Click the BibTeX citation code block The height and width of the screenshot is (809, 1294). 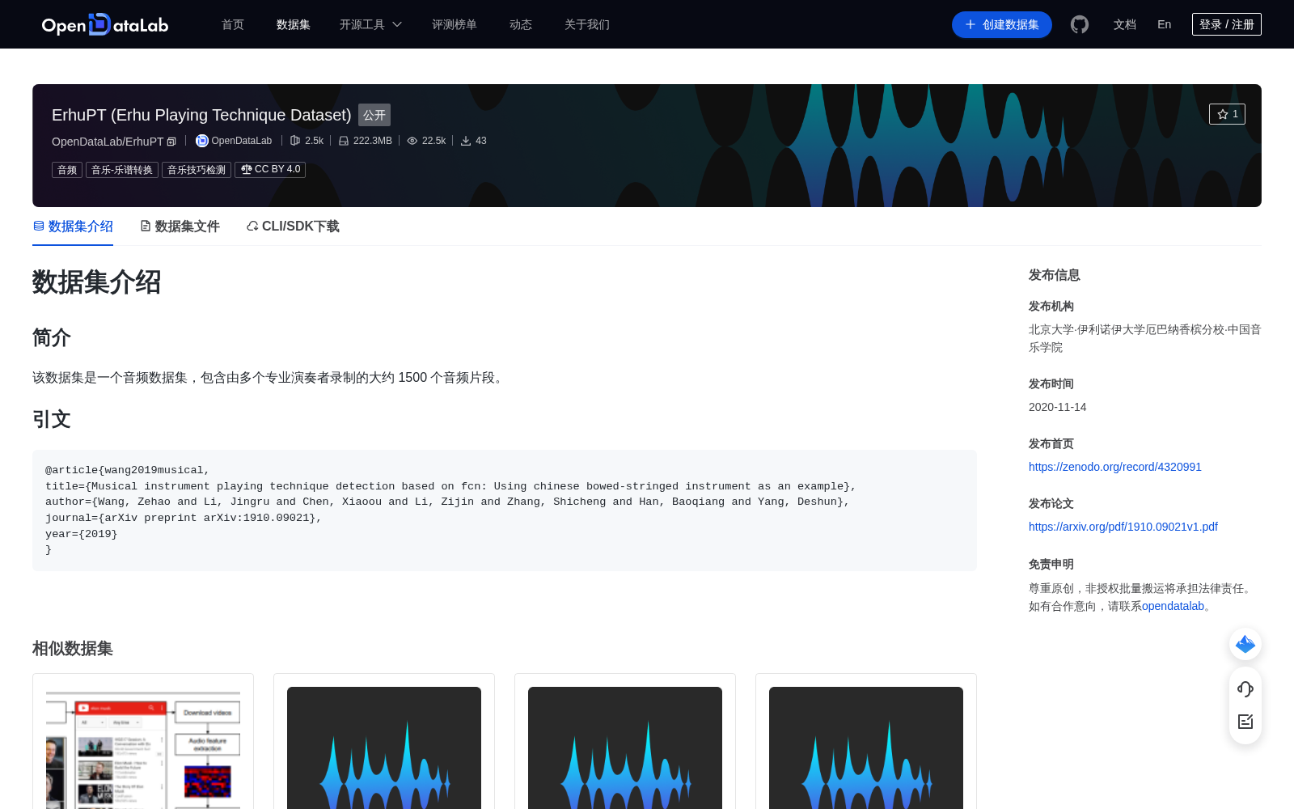[x=505, y=510]
